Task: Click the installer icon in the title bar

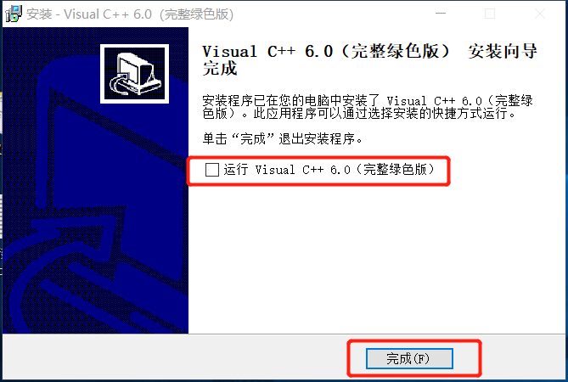Action: tap(14, 14)
